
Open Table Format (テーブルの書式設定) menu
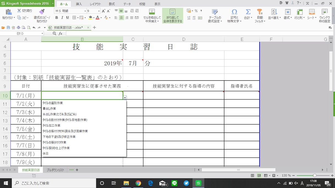coord(215,16)
